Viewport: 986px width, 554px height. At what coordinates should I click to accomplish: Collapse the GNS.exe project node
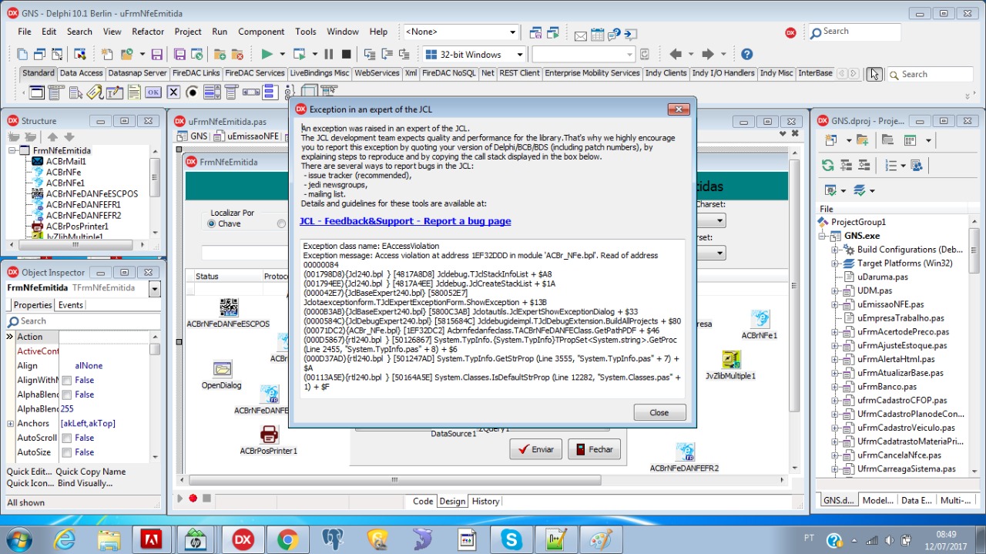[823, 236]
